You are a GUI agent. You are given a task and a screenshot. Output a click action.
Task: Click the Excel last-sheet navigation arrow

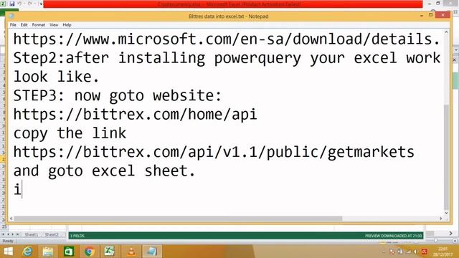click(18, 234)
